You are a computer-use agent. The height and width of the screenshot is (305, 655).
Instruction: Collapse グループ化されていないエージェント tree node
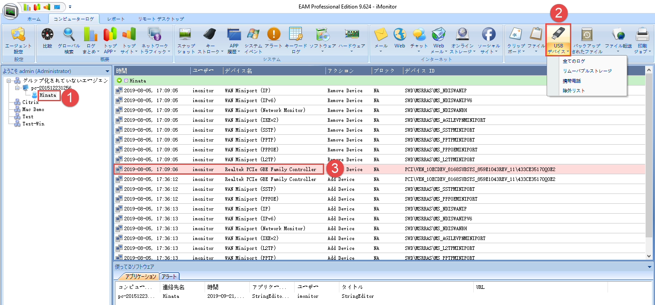tap(9, 80)
